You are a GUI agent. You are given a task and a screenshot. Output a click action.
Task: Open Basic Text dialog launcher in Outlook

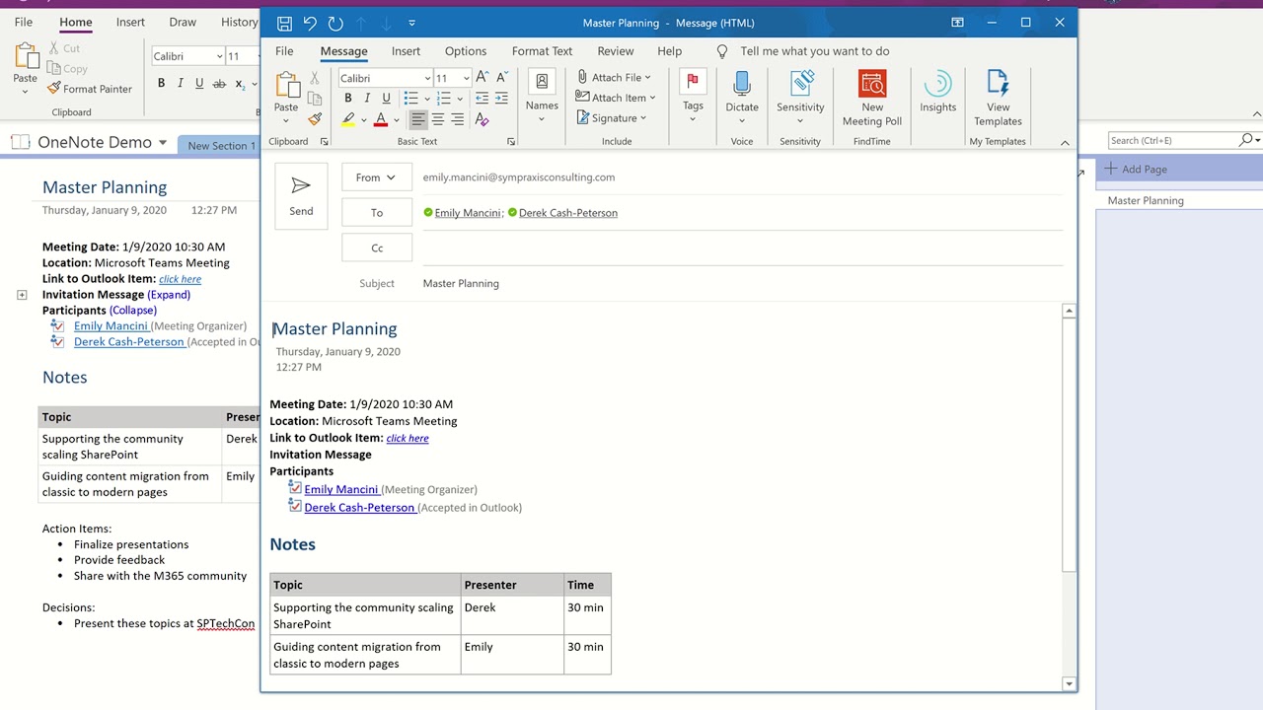(x=511, y=142)
